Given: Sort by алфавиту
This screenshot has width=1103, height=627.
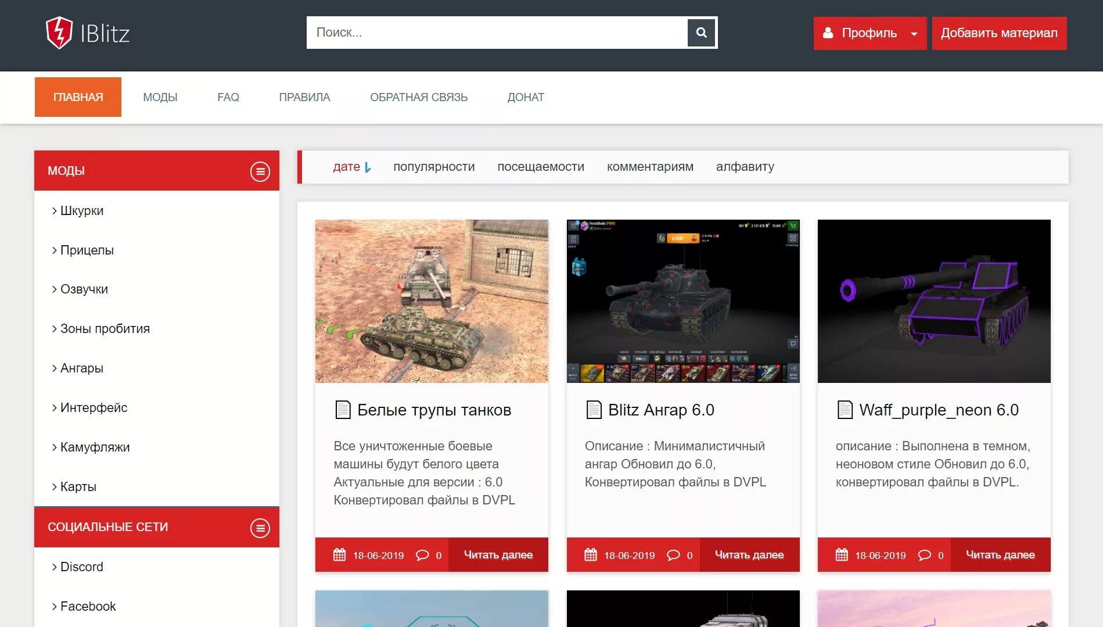Looking at the screenshot, I should [x=745, y=167].
